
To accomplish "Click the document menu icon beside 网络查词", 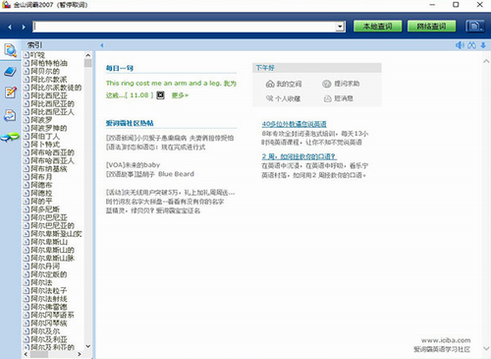I will click(475, 27).
